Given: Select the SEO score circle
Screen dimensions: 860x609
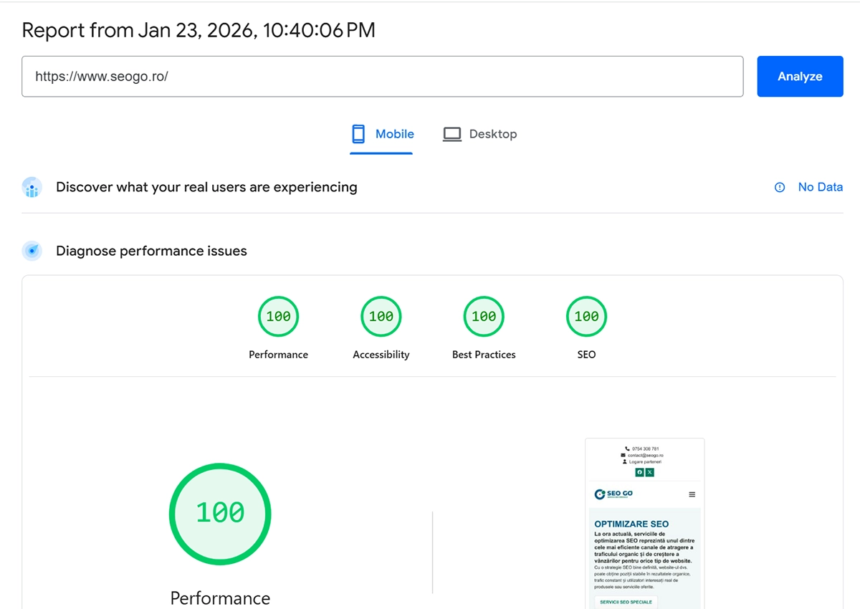Looking at the screenshot, I should pyautogui.click(x=586, y=316).
